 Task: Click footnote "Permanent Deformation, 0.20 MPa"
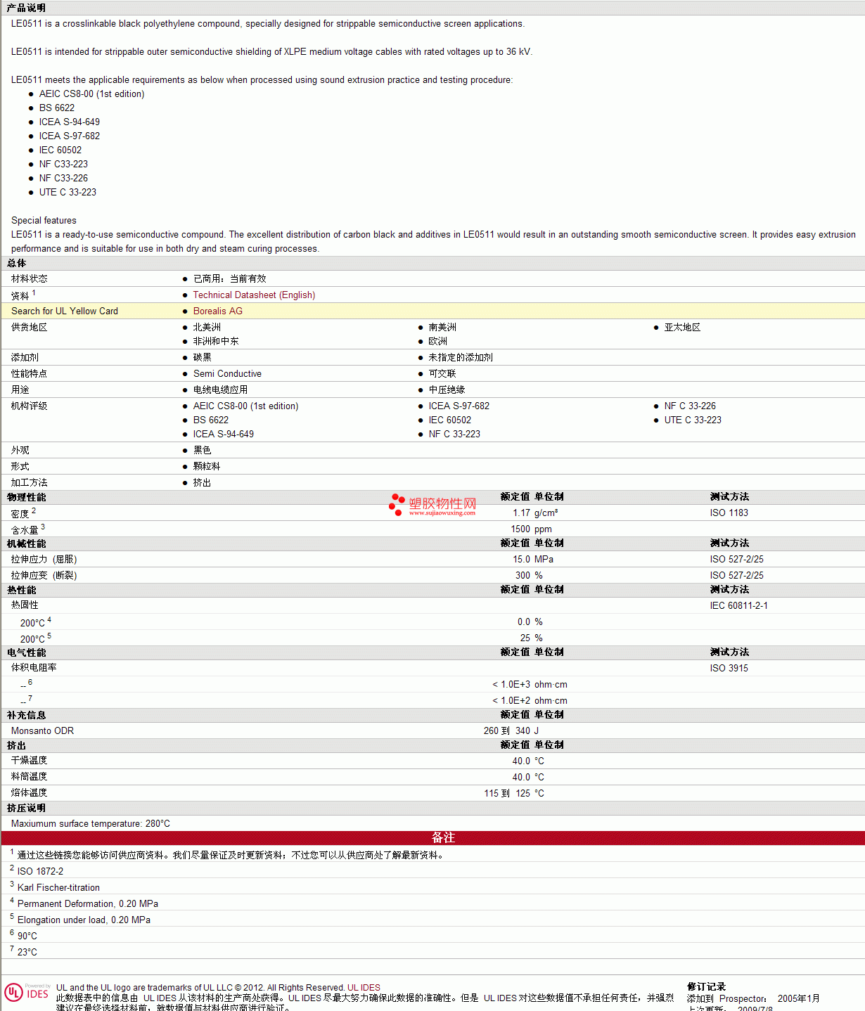click(88, 904)
